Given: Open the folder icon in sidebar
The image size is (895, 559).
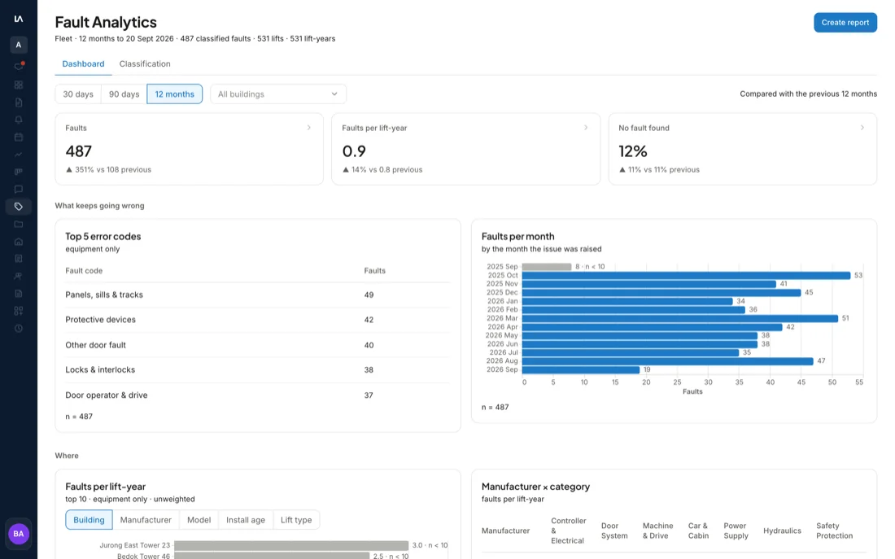Looking at the screenshot, I should (x=18, y=224).
